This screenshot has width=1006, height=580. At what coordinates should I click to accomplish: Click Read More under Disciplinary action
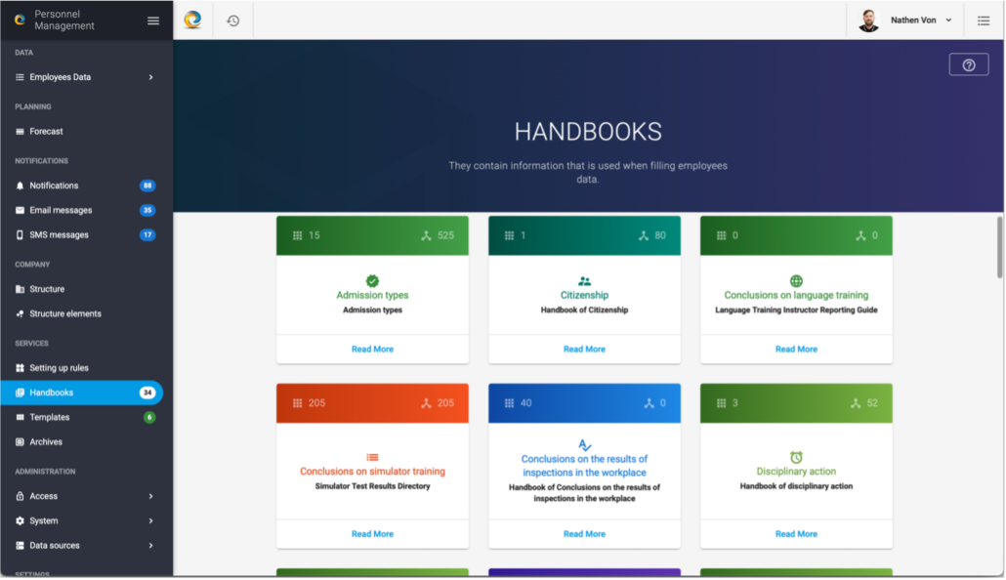[x=796, y=534]
